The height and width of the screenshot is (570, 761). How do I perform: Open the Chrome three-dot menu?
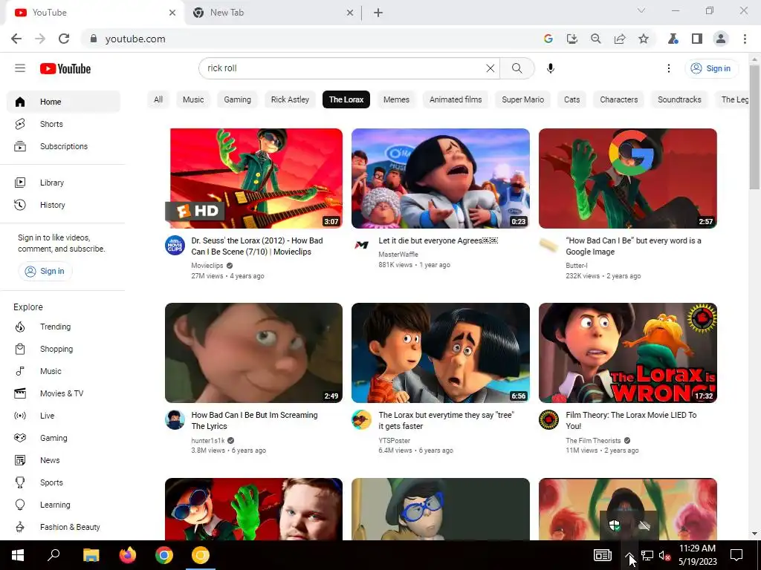coord(745,39)
